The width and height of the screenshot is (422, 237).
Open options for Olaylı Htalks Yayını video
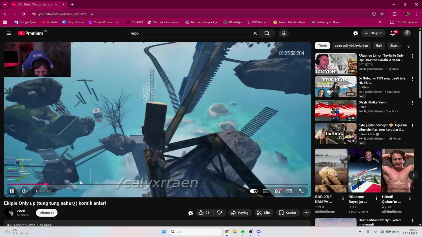pos(412,103)
